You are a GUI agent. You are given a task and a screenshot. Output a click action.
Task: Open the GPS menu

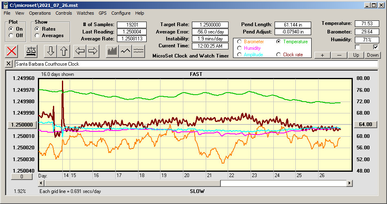coord(102,13)
